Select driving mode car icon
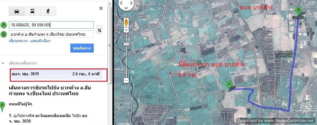This screenshot has width=317, height=125. click(17, 11)
